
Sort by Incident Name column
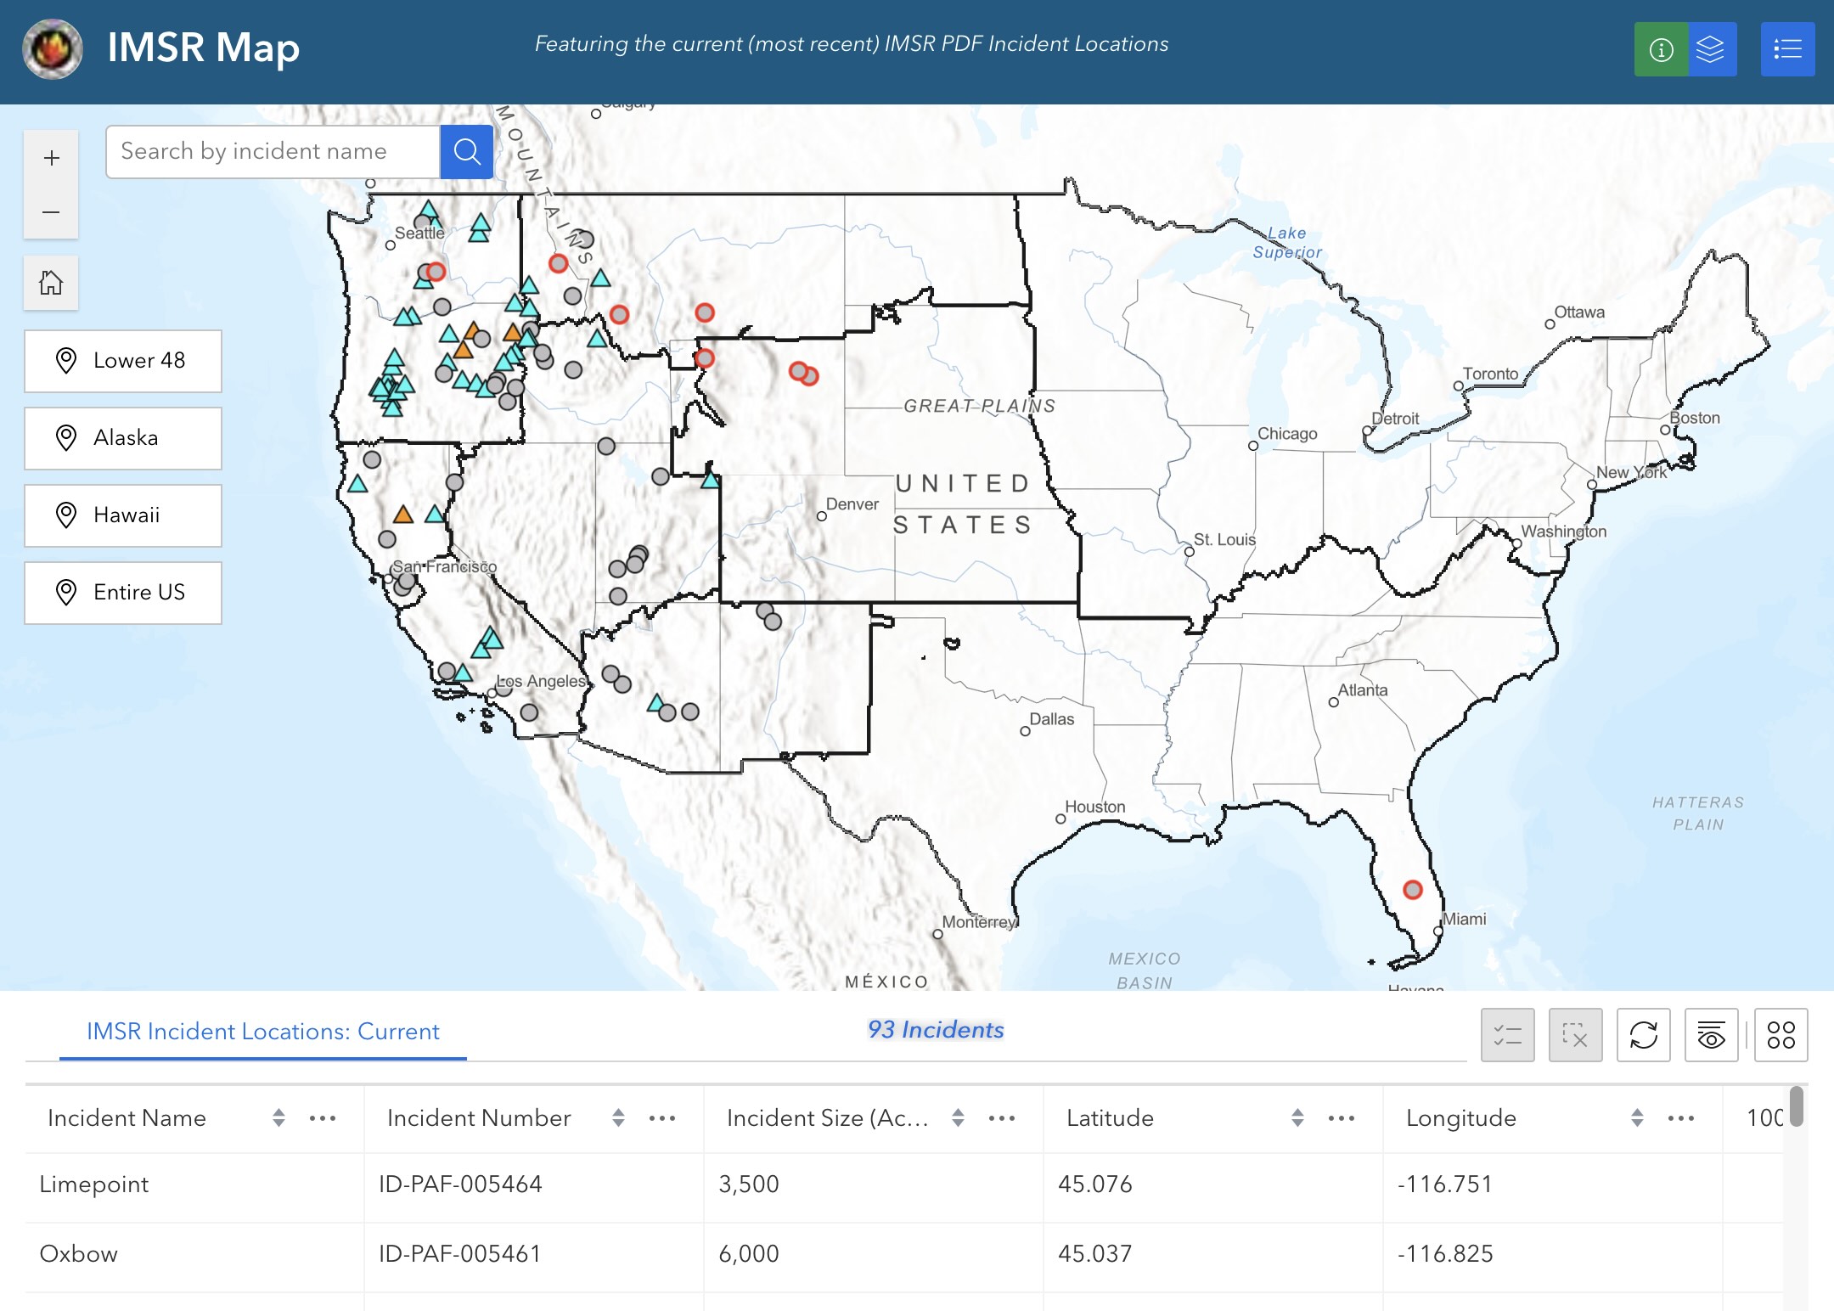coord(278,1118)
